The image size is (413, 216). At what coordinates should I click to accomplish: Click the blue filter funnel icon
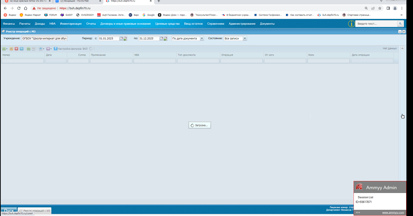[x=55, y=49]
